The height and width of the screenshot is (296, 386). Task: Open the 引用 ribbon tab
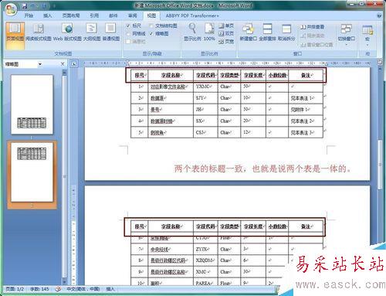pos(94,15)
